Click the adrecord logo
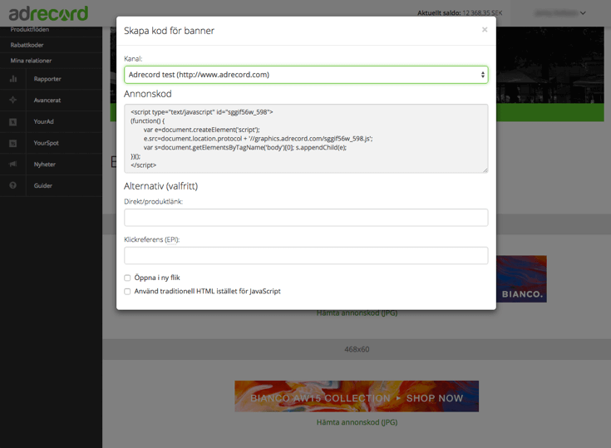611x448 pixels. coord(48,13)
